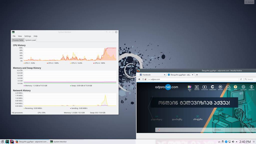
Task: Click the Receiving : 0.00 MiB/s legend
Action: tap(33, 108)
